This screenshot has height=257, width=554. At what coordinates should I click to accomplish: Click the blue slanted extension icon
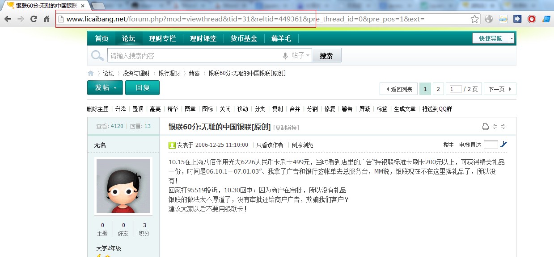[546, 19]
